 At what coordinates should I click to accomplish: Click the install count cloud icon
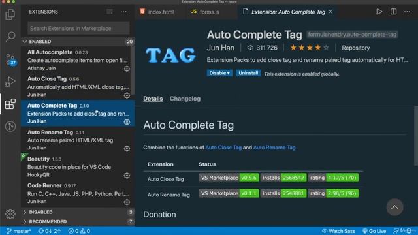250,48
